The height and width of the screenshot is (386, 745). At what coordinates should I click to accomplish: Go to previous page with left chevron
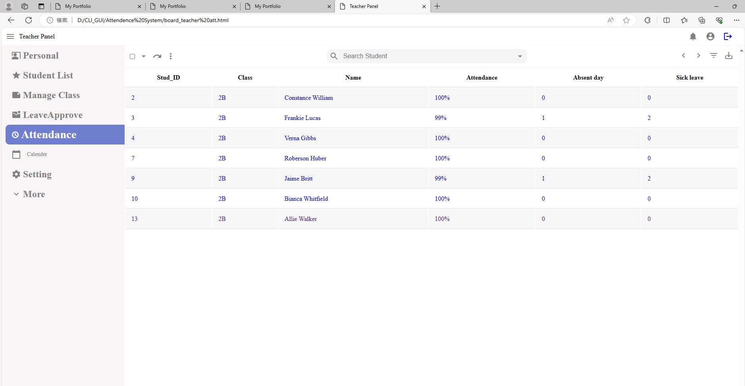click(683, 56)
